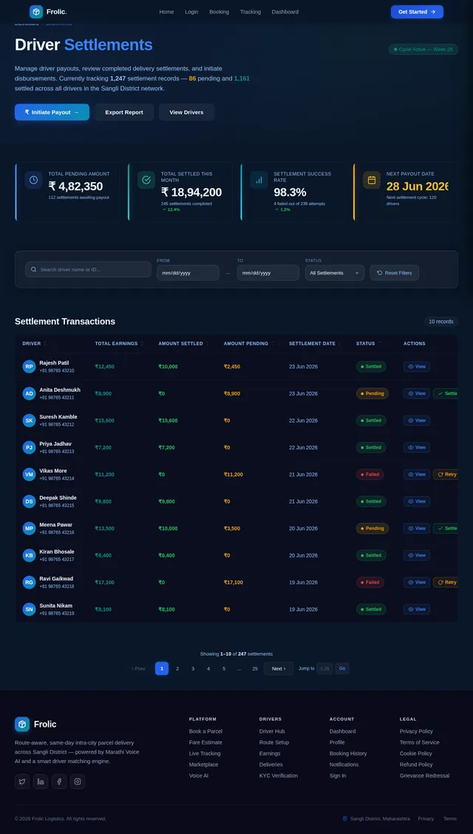This screenshot has height=834, width=473.
Task: Open the Instagram social icon in footer
Action: point(78,782)
